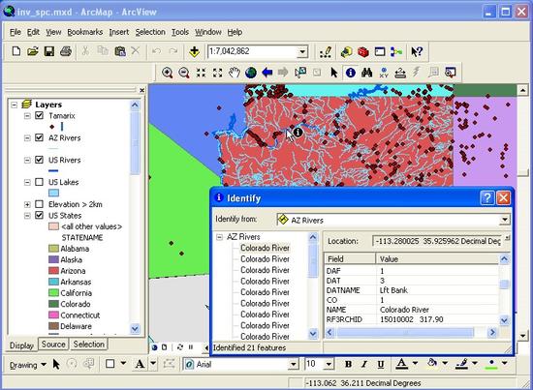Click the California green legend swatch
Image resolution: width=533 pixels, height=390 pixels.
[x=53, y=292]
